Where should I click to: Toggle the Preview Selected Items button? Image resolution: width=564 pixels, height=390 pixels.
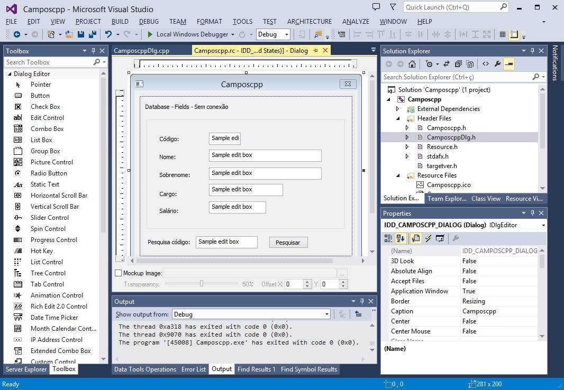(x=508, y=64)
